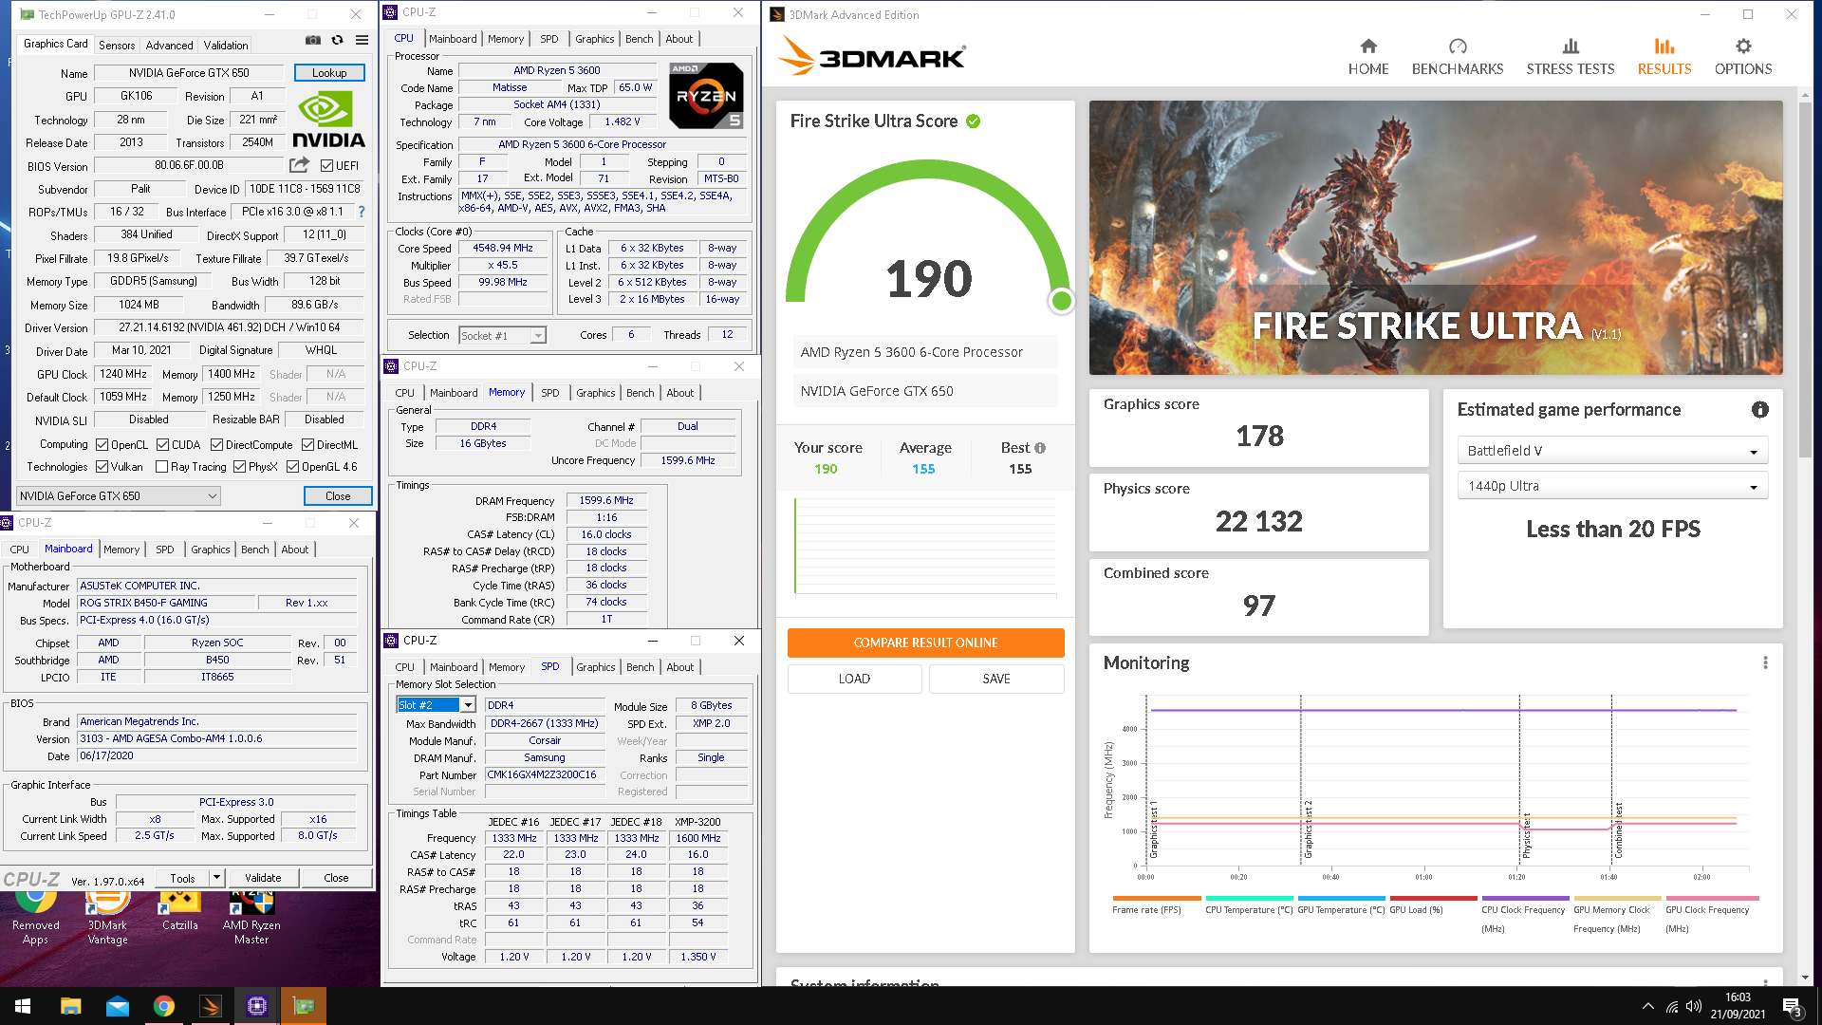The height and width of the screenshot is (1025, 1822).
Task: Click the Frame rate (FPS) legend swatch
Action: [x=1156, y=898]
